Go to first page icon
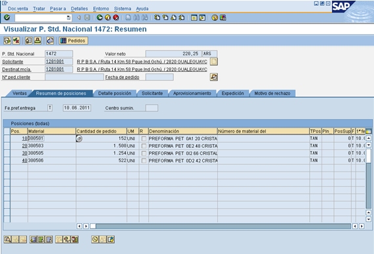The image size is (374, 254). click(157, 18)
